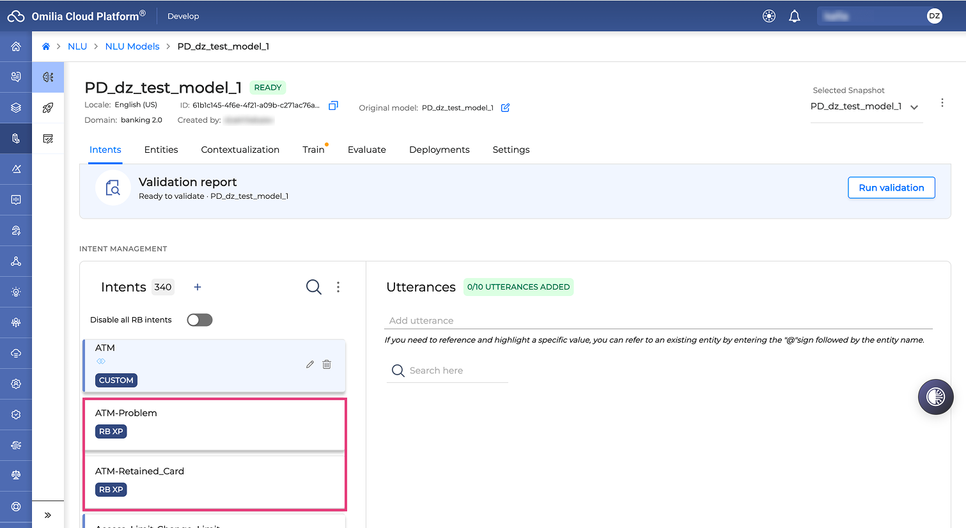Switch to the Intents tab
Image resolution: width=966 pixels, height=528 pixels.
pos(105,150)
